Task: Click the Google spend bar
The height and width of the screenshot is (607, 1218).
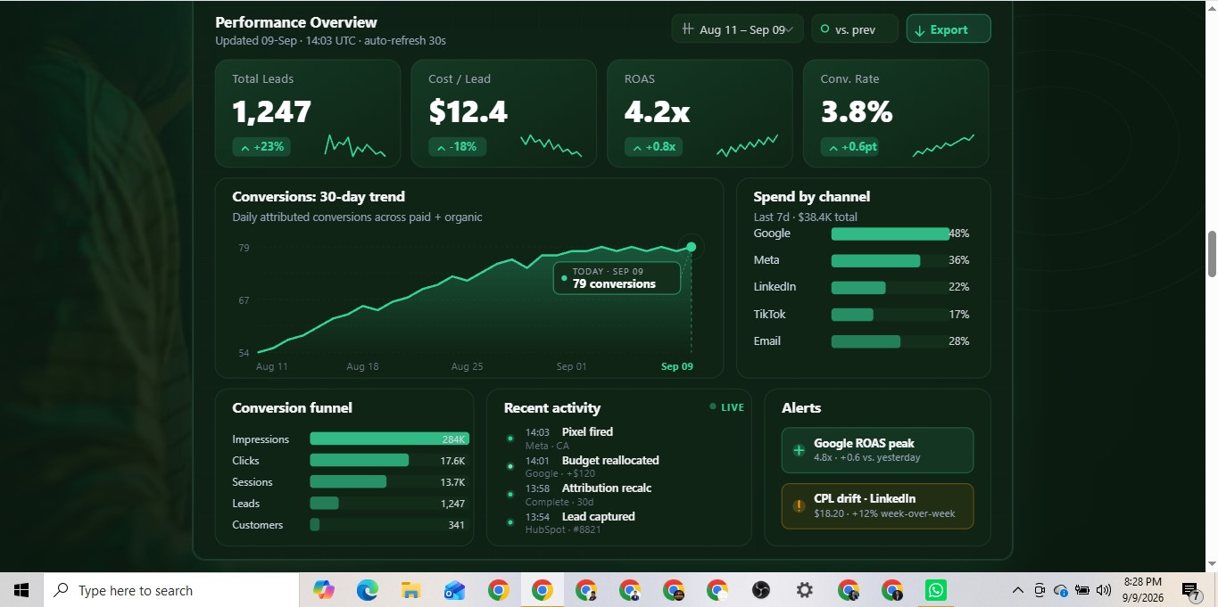Action: tap(891, 234)
